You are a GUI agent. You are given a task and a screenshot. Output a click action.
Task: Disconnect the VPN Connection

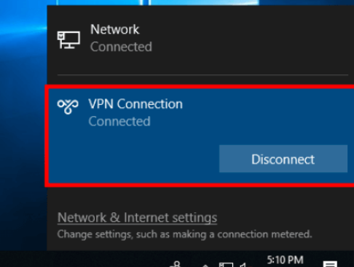[x=283, y=159]
